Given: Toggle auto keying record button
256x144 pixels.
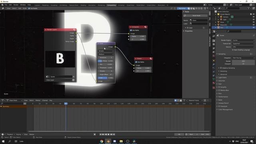Looking at the screenshot, I should click(95, 134).
